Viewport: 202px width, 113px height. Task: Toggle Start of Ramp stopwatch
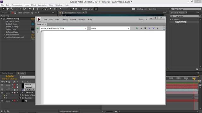[7, 21]
